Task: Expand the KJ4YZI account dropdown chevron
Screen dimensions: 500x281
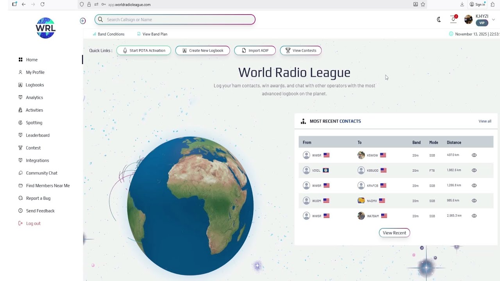Action: pos(493,20)
